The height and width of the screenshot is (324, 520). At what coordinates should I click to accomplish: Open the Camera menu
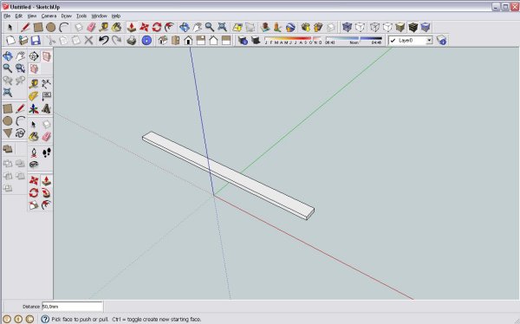49,16
